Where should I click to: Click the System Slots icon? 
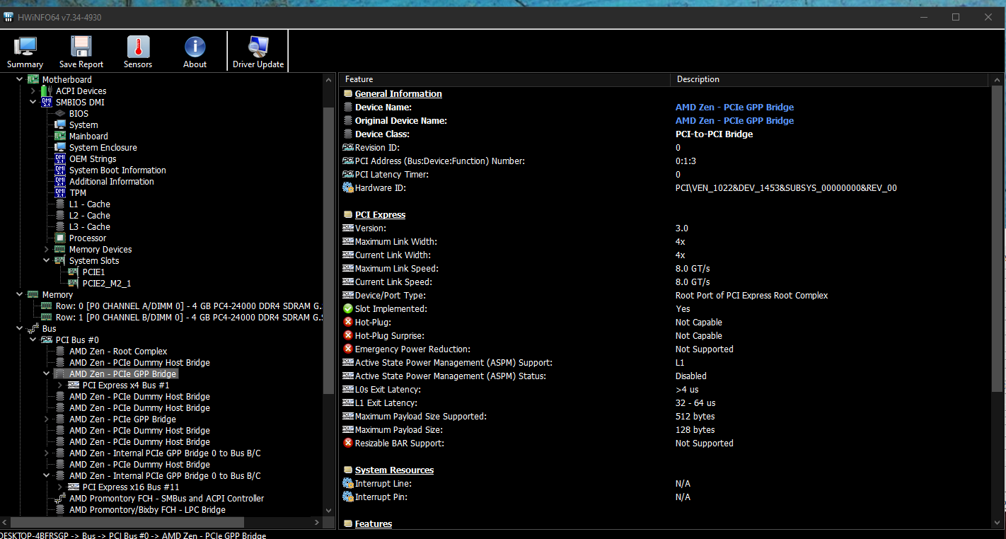pyautogui.click(x=60, y=260)
